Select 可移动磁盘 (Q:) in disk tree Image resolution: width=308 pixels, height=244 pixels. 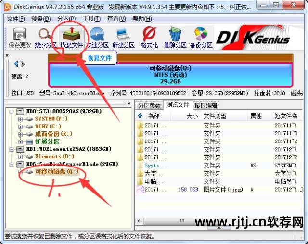tap(57, 172)
